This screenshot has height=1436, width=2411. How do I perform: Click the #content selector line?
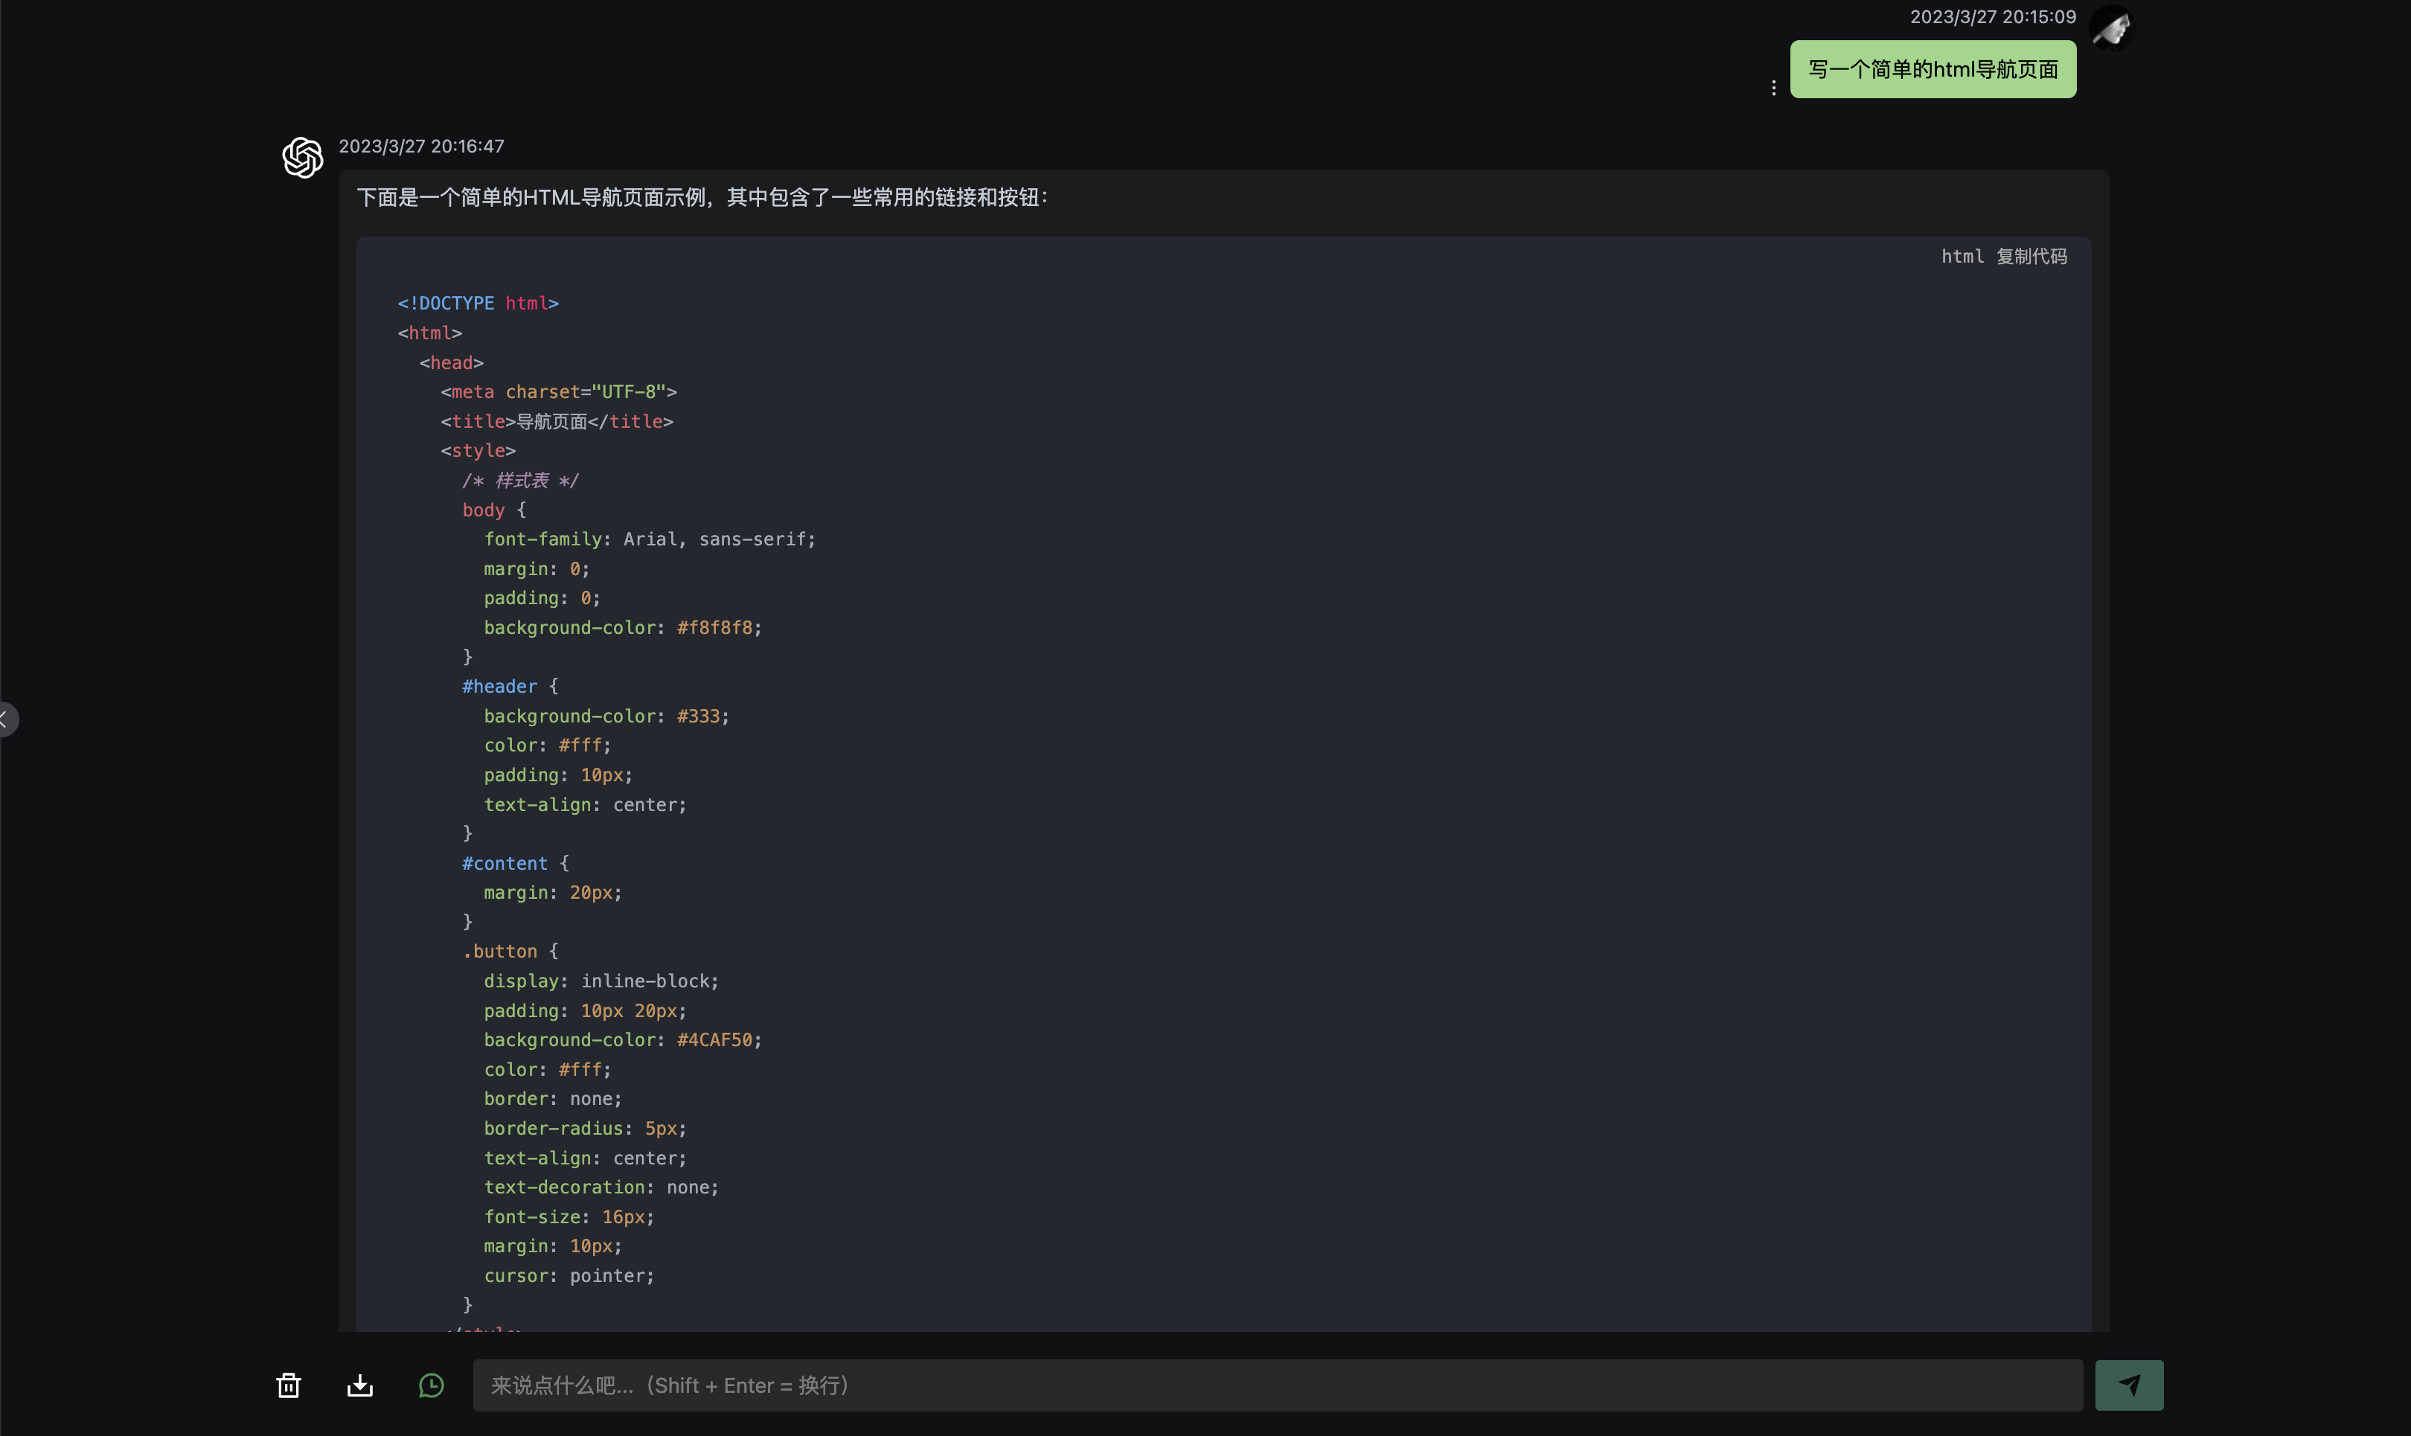point(515,863)
